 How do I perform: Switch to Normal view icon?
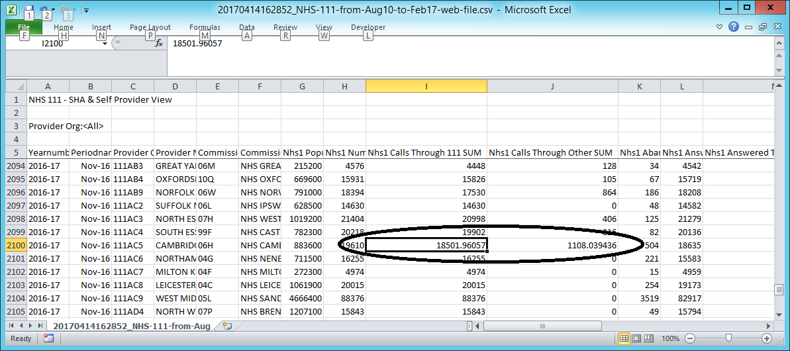623,338
